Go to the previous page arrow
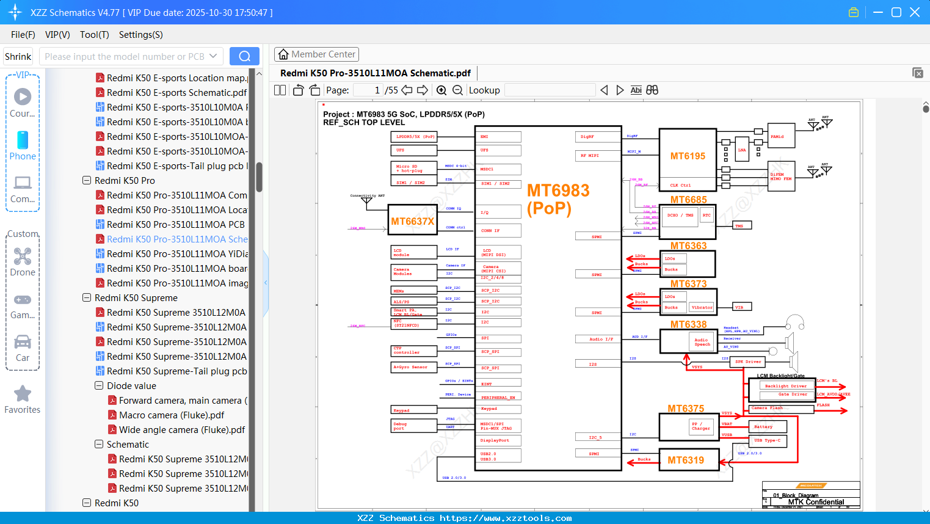Viewport: 930px width, 524px height. click(x=406, y=90)
